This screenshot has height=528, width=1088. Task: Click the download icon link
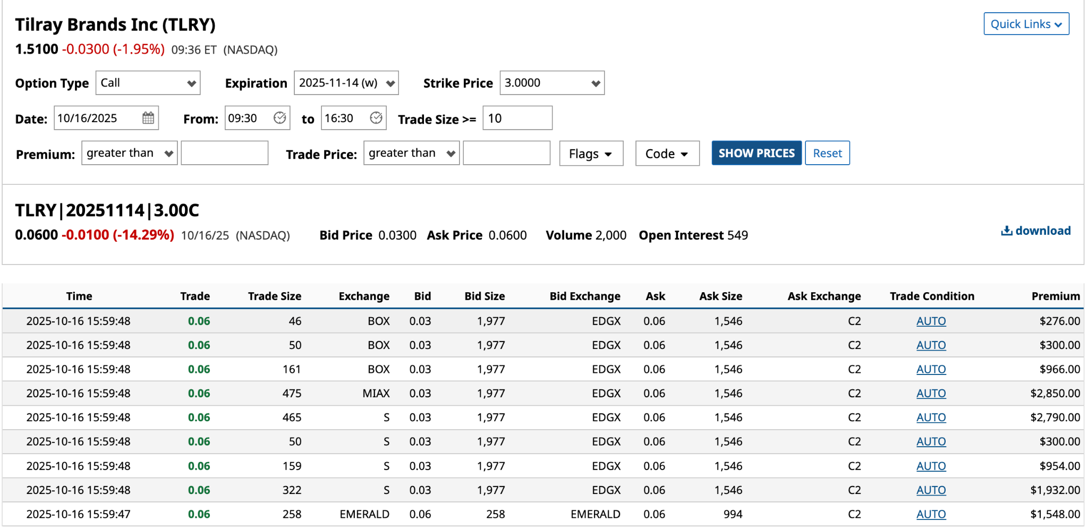(1035, 231)
